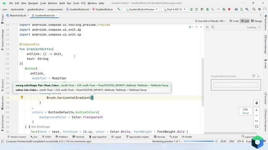Switch editor to Design view
Viewport: 268px width, 150px height.
(257, 21)
